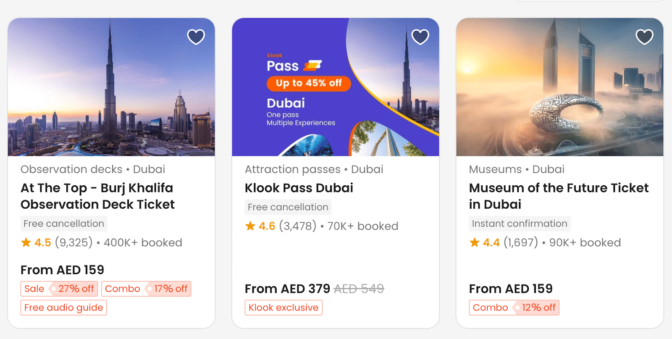Toggle wishlist heart on Klook Pass Dubai

[420, 37]
